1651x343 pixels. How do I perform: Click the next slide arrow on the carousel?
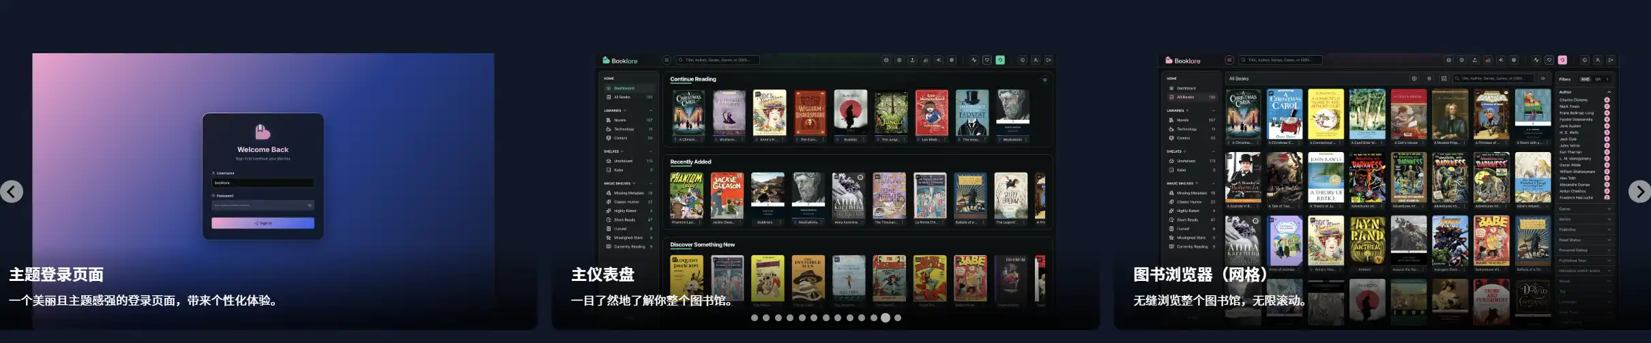1639,192
